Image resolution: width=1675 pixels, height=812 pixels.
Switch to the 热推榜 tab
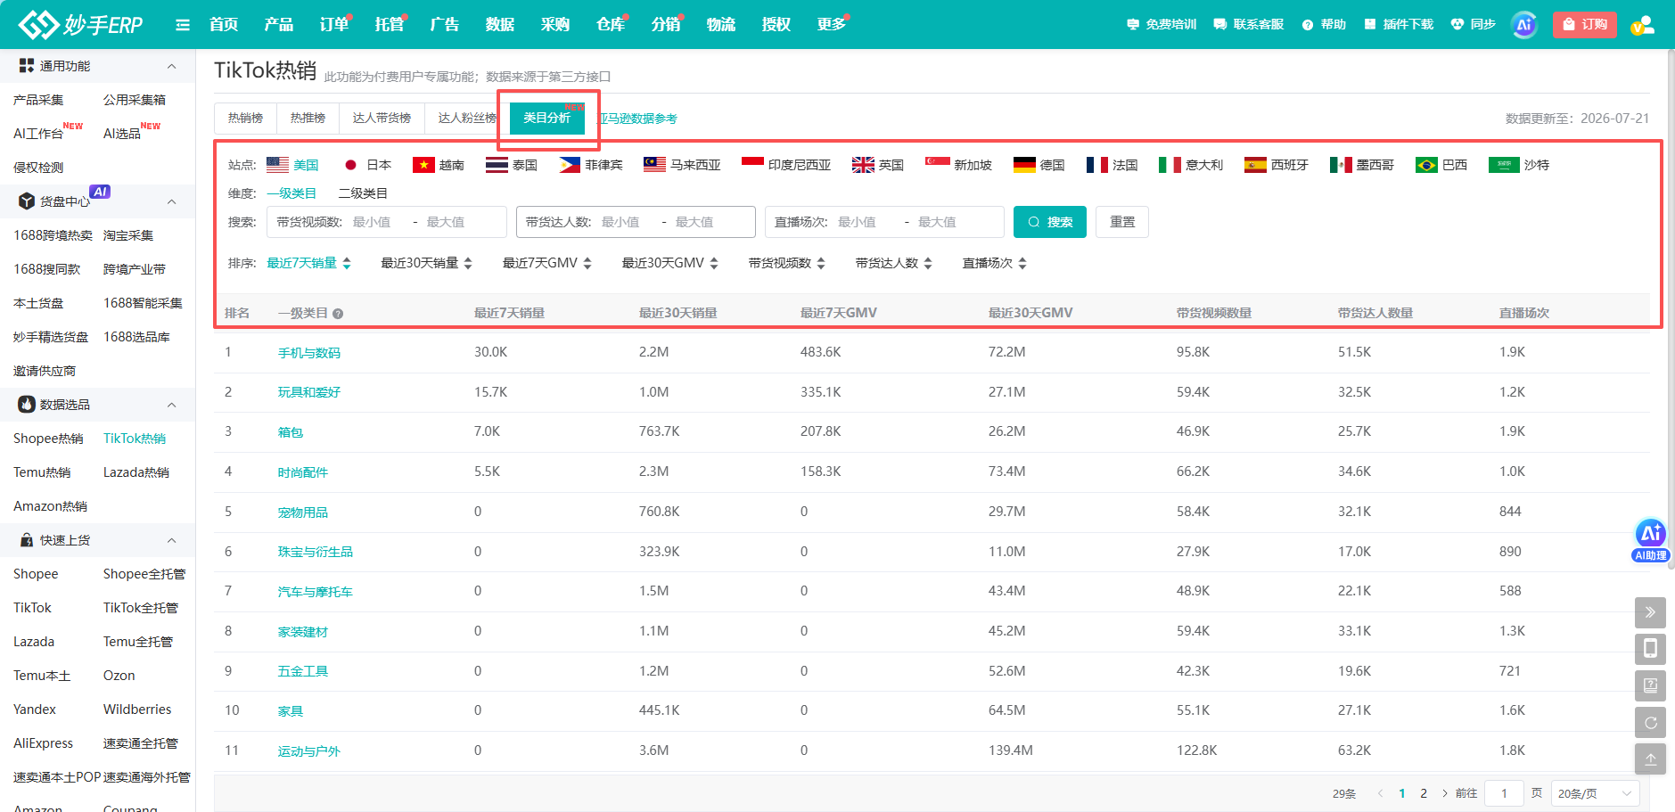pyautogui.click(x=308, y=119)
